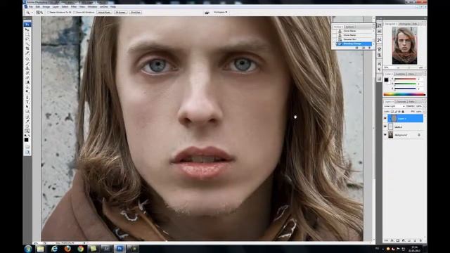Hide the selected top layer via eye
The height and width of the screenshot is (253, 450).
[x=385, y=118]
